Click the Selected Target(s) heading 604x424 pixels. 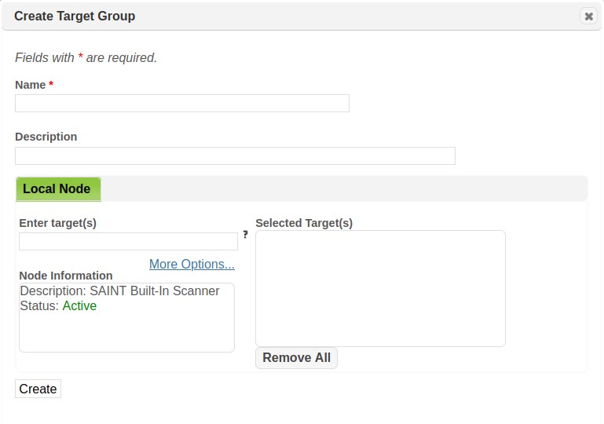tap(304, 223)
